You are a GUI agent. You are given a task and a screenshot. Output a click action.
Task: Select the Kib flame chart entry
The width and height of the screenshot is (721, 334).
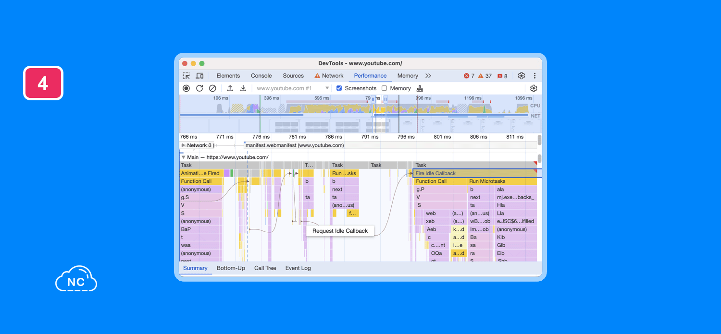tap(516, 237)
